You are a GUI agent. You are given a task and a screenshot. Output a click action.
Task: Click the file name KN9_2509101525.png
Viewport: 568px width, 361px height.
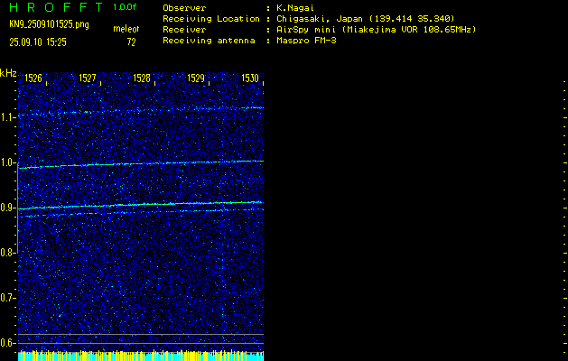[49, 25]
